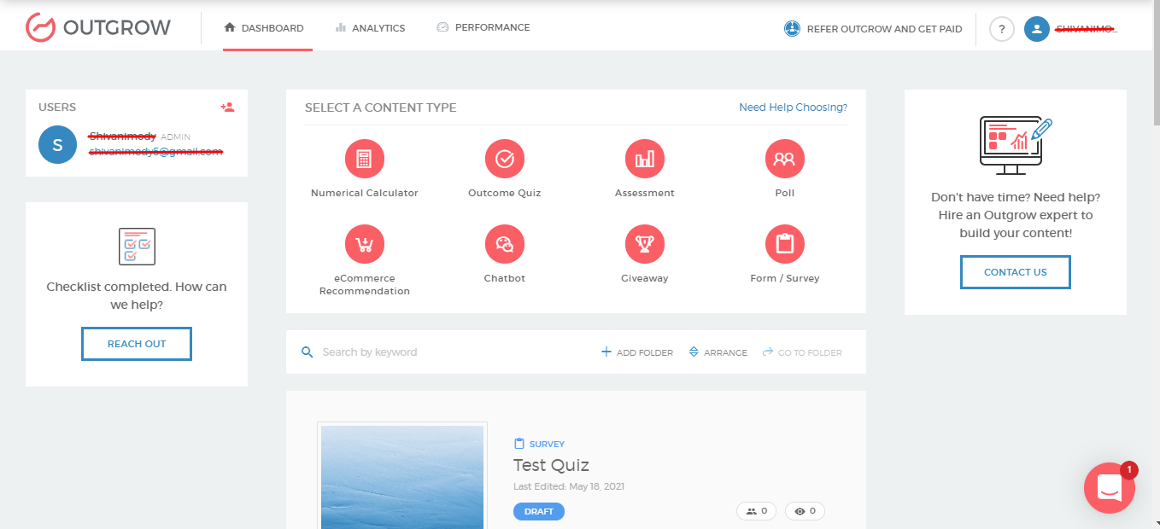Click the add user icon
This screenshot has height=529, width=1160.
coord(227,108)
